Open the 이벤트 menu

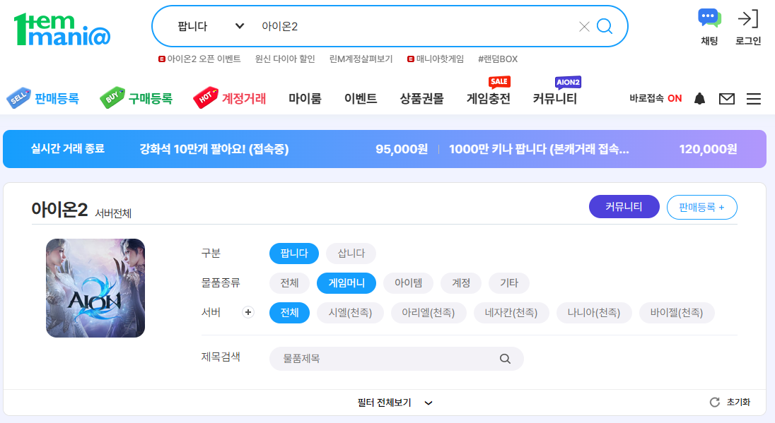[x=361, y=99]
